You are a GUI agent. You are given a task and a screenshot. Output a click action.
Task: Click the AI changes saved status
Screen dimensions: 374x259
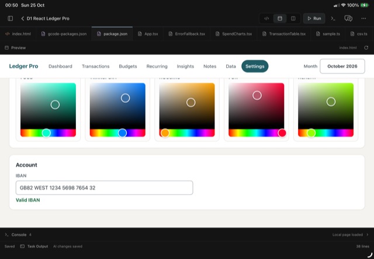point(68,246)
